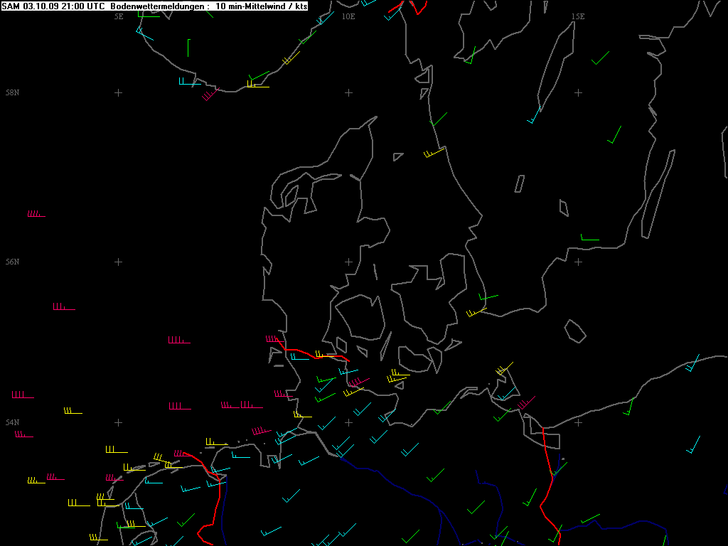Select the grid cross at 58N 5E
This screenshot has height=546, width=728.
coord(119,92)
